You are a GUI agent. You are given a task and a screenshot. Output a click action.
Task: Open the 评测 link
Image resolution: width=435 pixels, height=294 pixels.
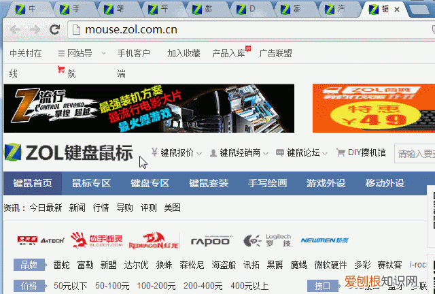tap(148, 208)
